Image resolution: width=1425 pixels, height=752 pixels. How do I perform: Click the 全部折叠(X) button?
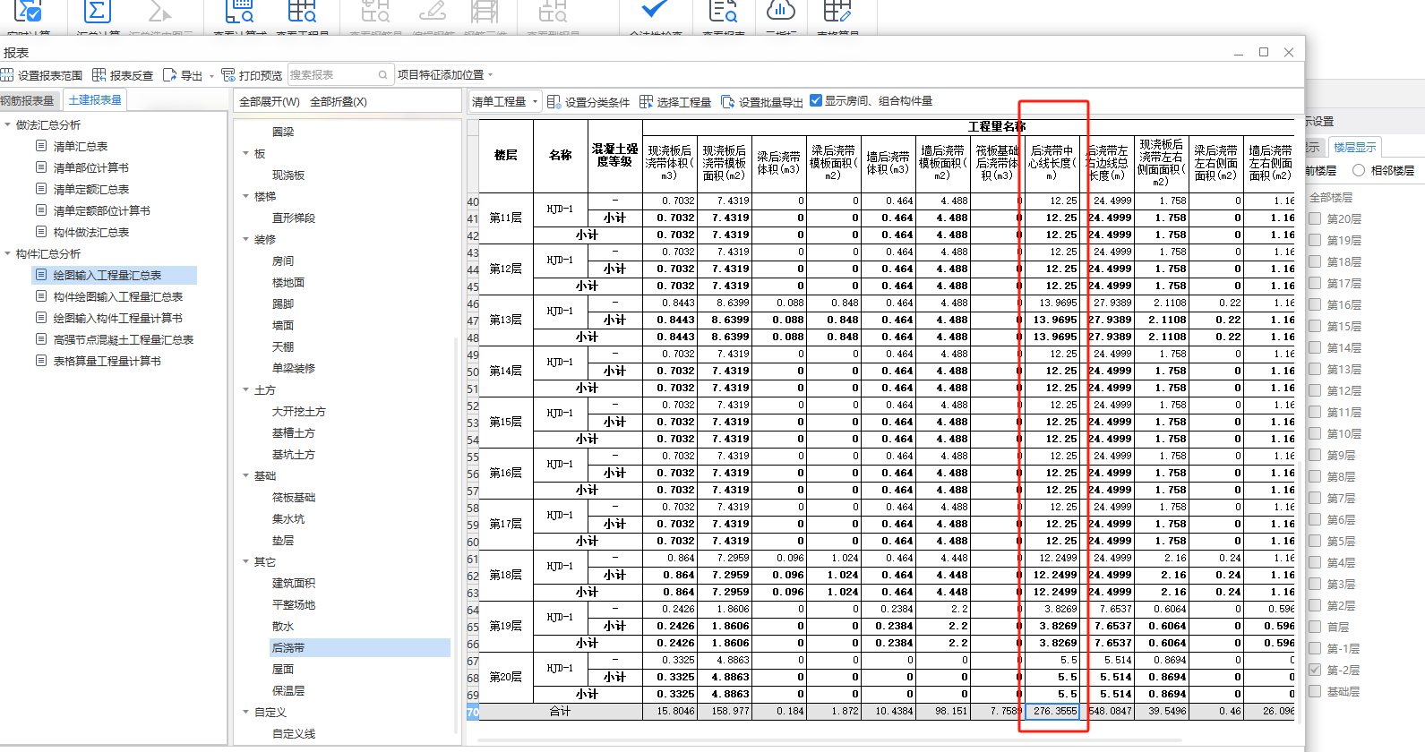(x=339, y=102)
